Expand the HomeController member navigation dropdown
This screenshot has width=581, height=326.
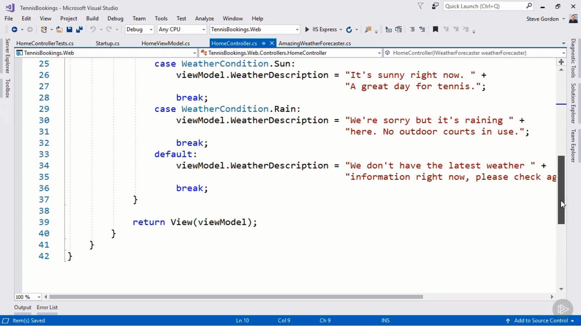[x=379, y=53]
